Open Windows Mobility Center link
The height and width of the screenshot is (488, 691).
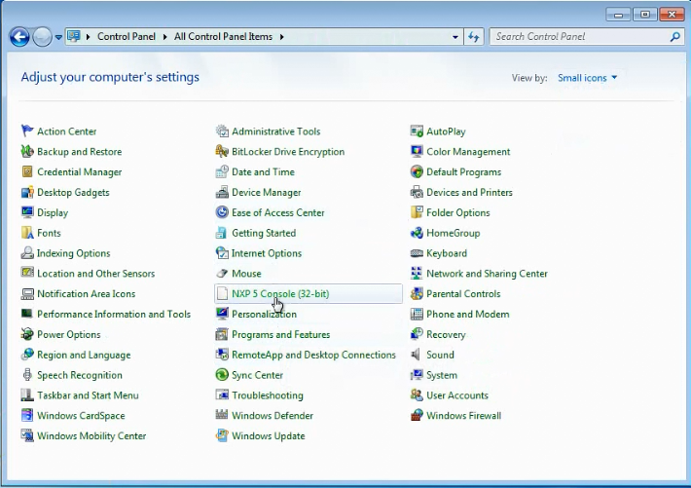[91, 435]
